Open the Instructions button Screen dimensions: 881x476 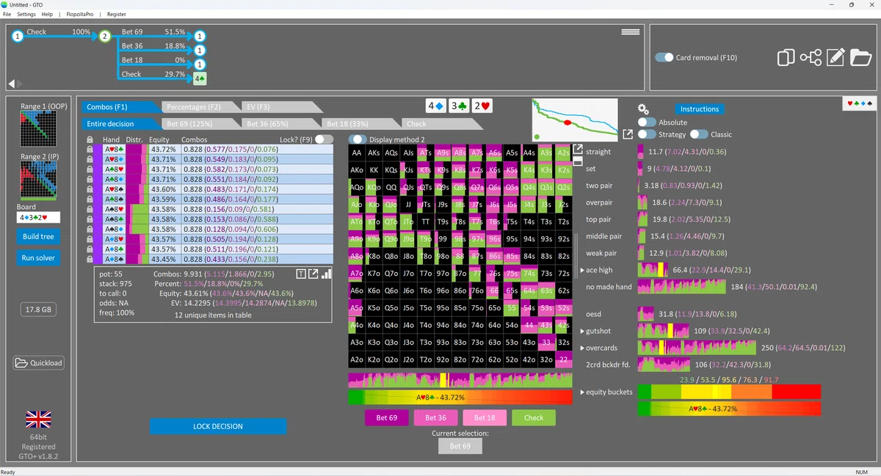point(700,109)
